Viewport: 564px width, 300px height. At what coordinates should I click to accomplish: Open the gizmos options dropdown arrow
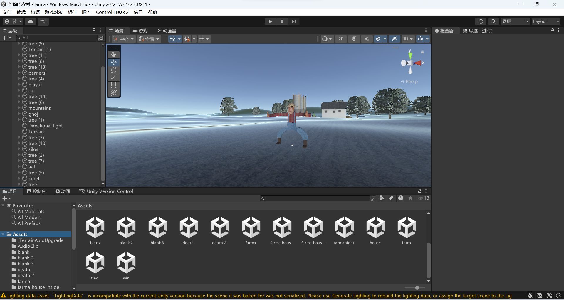click(427, 39)
